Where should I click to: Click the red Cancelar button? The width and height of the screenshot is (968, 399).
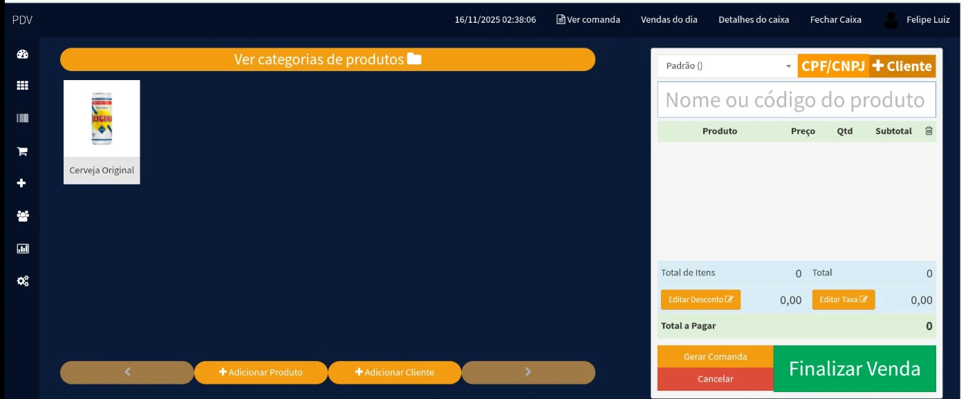[x=715, y=379]
